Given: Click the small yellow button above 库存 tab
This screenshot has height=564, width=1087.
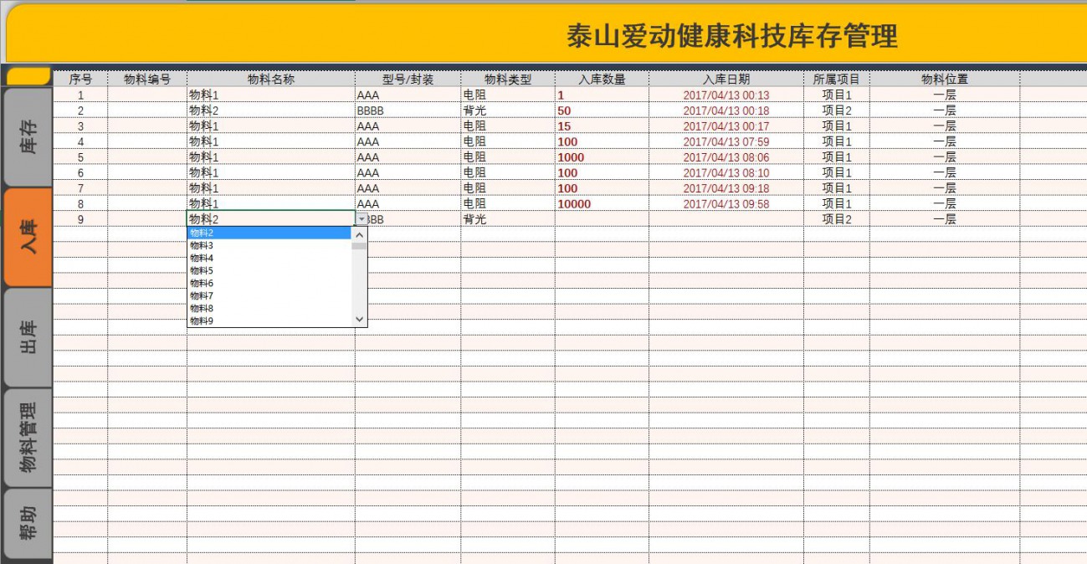Looking at the screenshot, I should click(x=28, y=76).
